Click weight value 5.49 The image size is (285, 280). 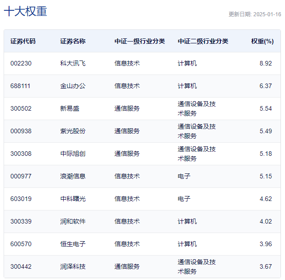tap(266, 131)
